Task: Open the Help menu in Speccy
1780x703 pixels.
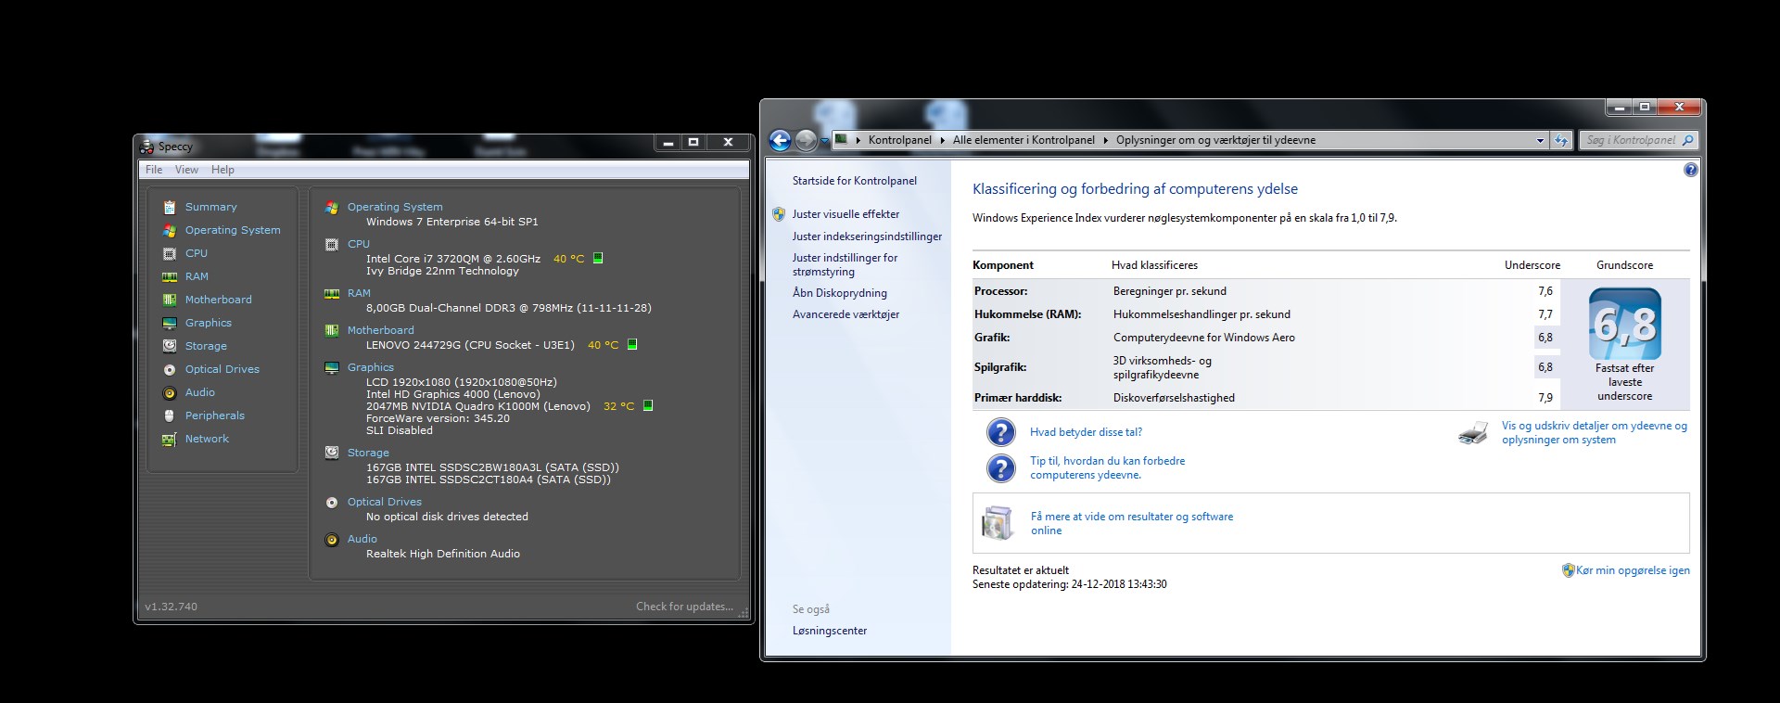Action: (222, 170)
